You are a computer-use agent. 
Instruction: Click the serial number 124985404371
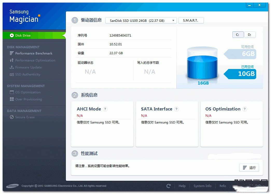coord(120,36)
